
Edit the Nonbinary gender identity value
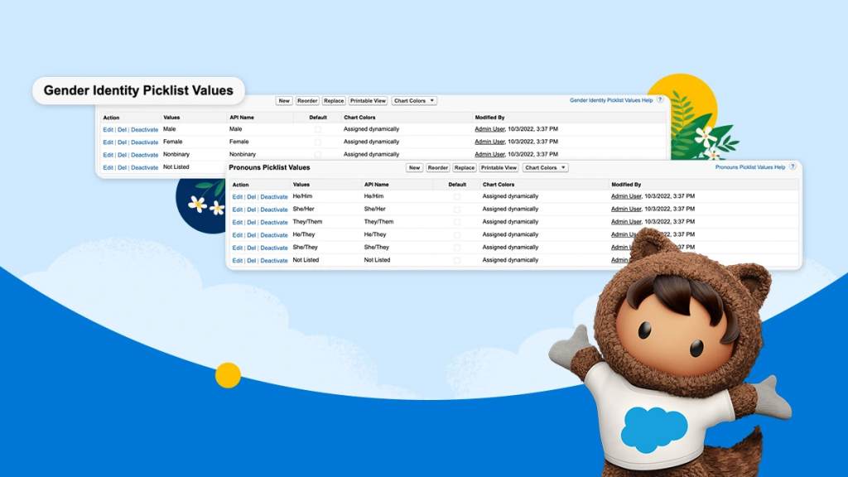click(x=108, y=155)
